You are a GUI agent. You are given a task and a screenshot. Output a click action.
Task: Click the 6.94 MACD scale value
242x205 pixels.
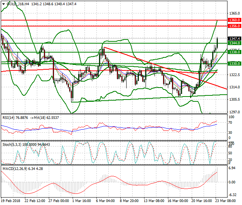tap(232, 168)
